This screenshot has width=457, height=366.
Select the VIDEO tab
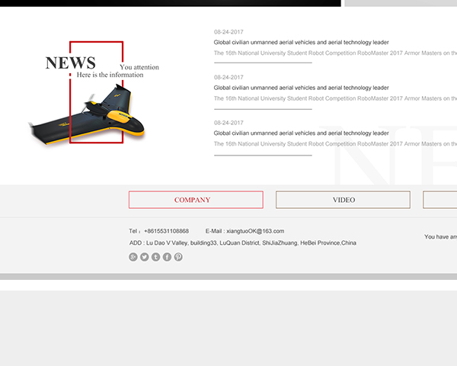(343, 200)
